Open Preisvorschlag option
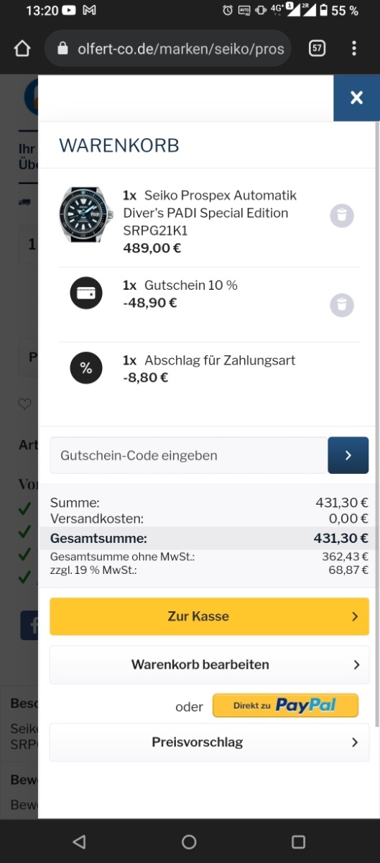Screen dimensions: 380x863 coord(209,742)
